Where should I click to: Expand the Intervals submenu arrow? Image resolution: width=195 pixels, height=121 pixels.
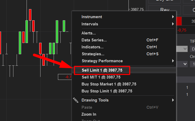coord(173,24)
